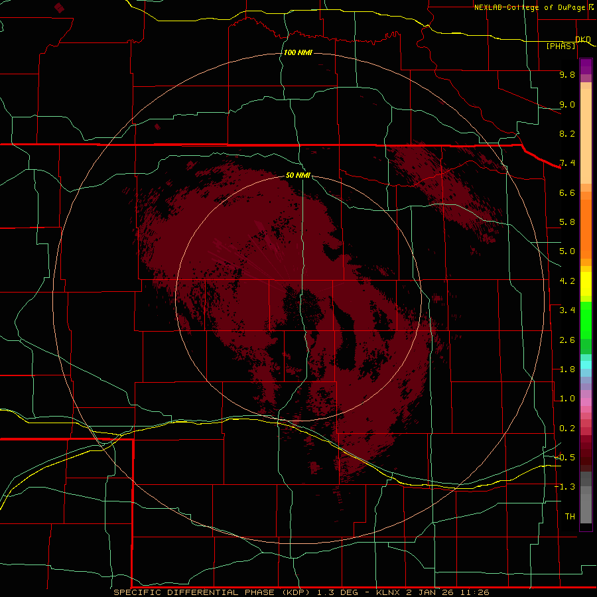Click the [PHAS] units label above the scale

(561, 46)
